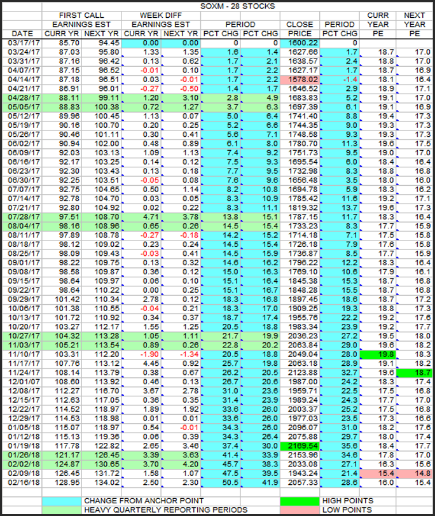The image size is (435, 516).
Task: Select the green high close price 2169.54
Action: (300, 446)
